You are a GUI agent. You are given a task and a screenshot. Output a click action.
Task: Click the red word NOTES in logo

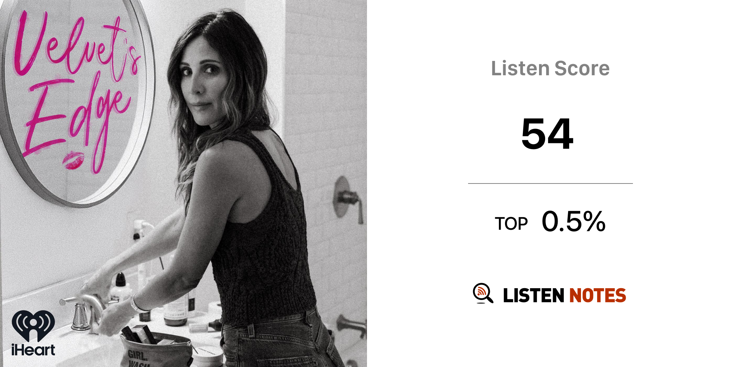(597, 296)
